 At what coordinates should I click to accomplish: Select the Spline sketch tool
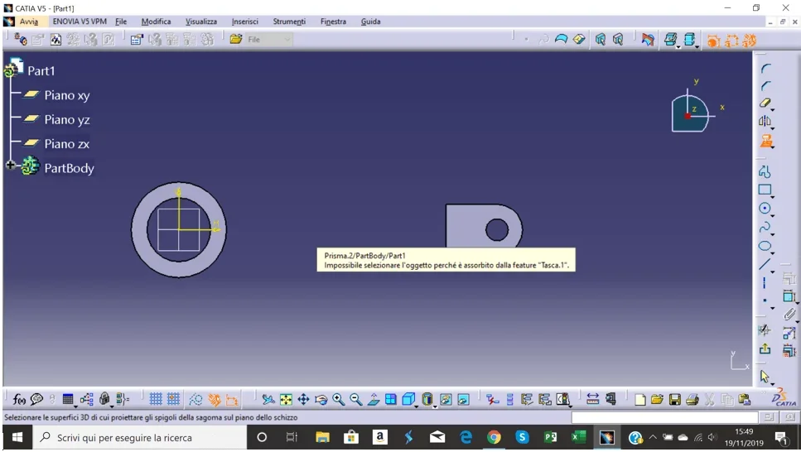point(765,228)
